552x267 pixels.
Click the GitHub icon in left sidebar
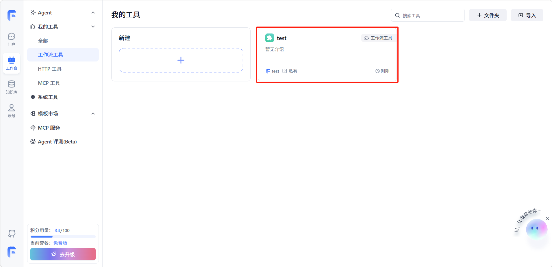[12, 234]
